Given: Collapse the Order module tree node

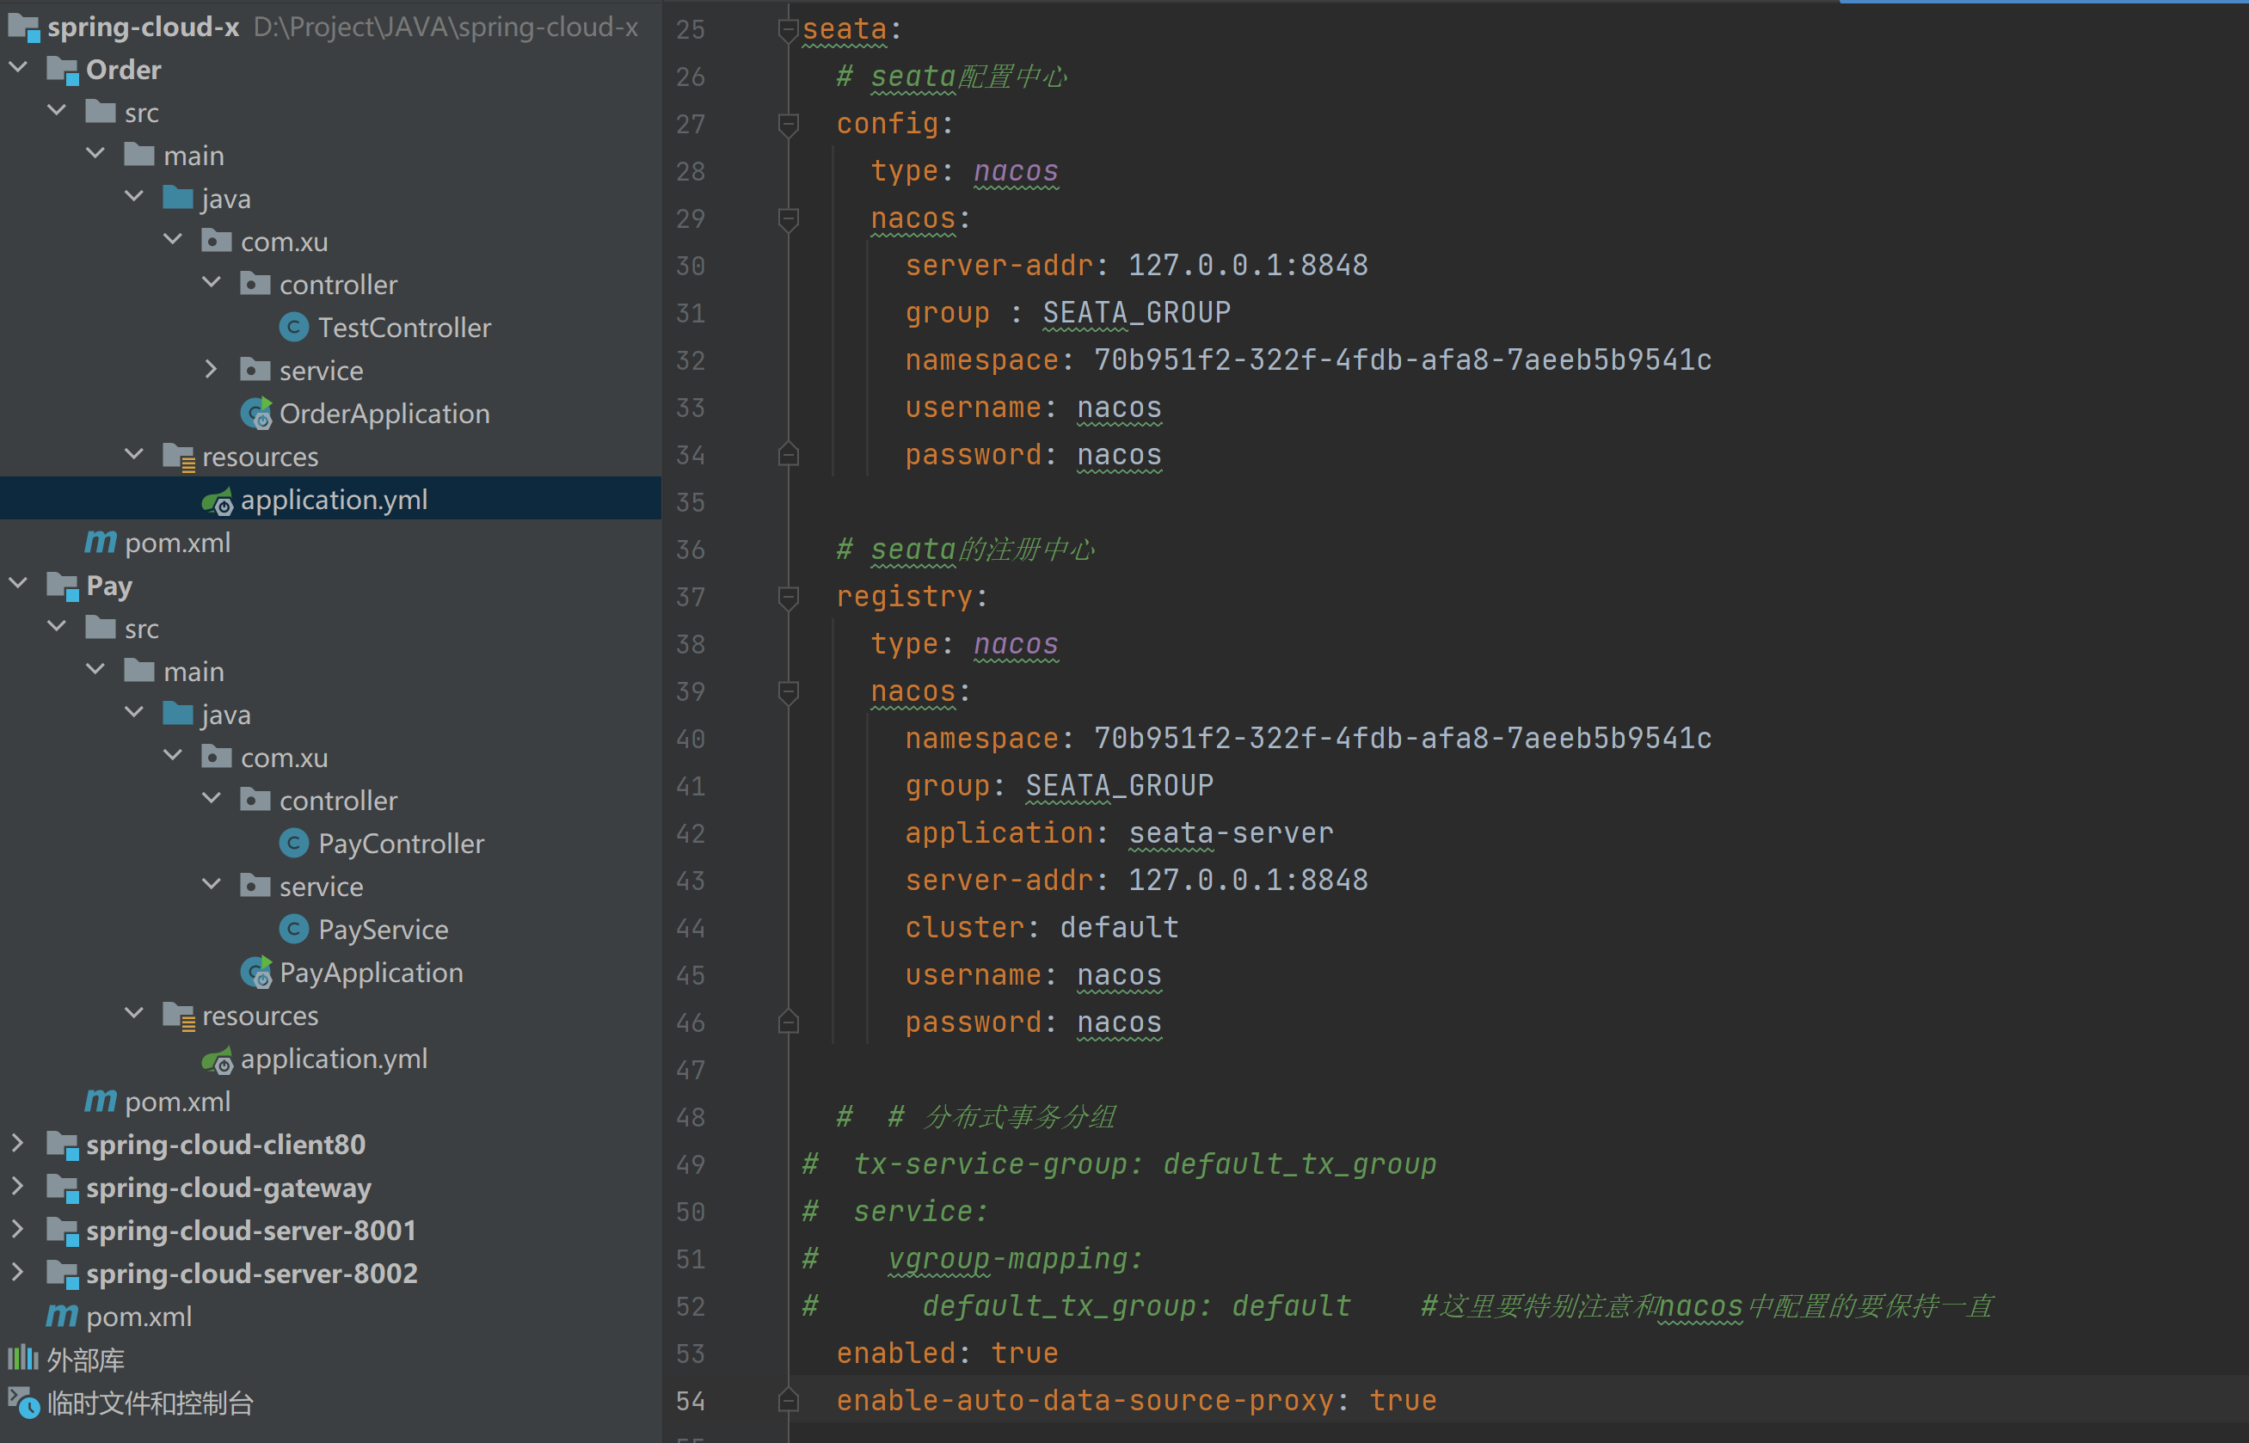Looking at the screenshot, I should (18, 67).
